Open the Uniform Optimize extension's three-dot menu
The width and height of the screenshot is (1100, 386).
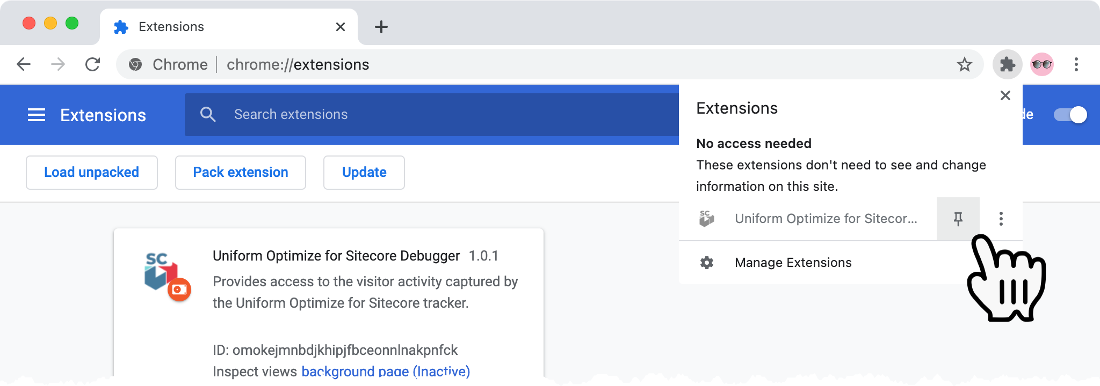tap(1001, 219)
